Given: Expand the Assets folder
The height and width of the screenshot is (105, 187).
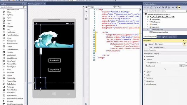Looking at the screenshot, I should click(x=147, y=24).
